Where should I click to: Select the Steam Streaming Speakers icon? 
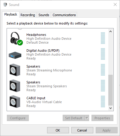pos(15,86)
